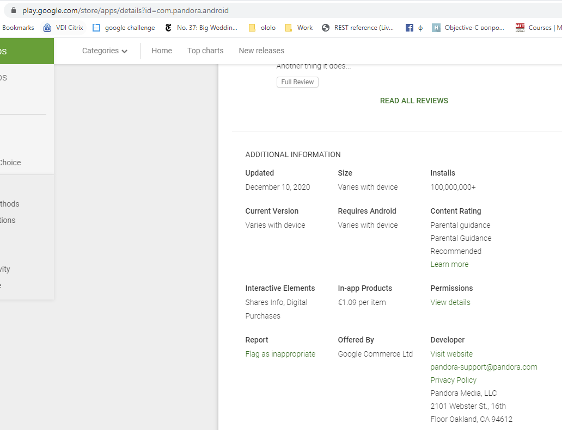Open the Facebook bookmark icon

[x=410, y=28]
